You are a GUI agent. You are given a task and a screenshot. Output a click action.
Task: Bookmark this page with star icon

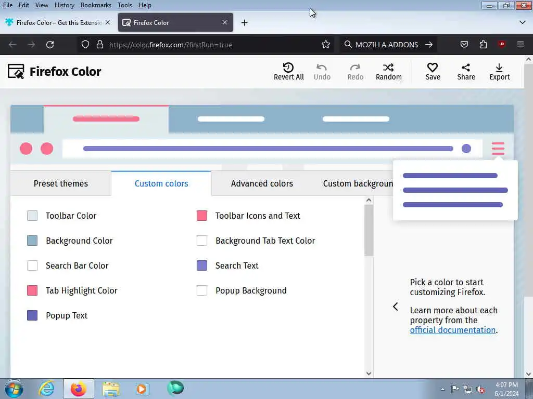326,45
